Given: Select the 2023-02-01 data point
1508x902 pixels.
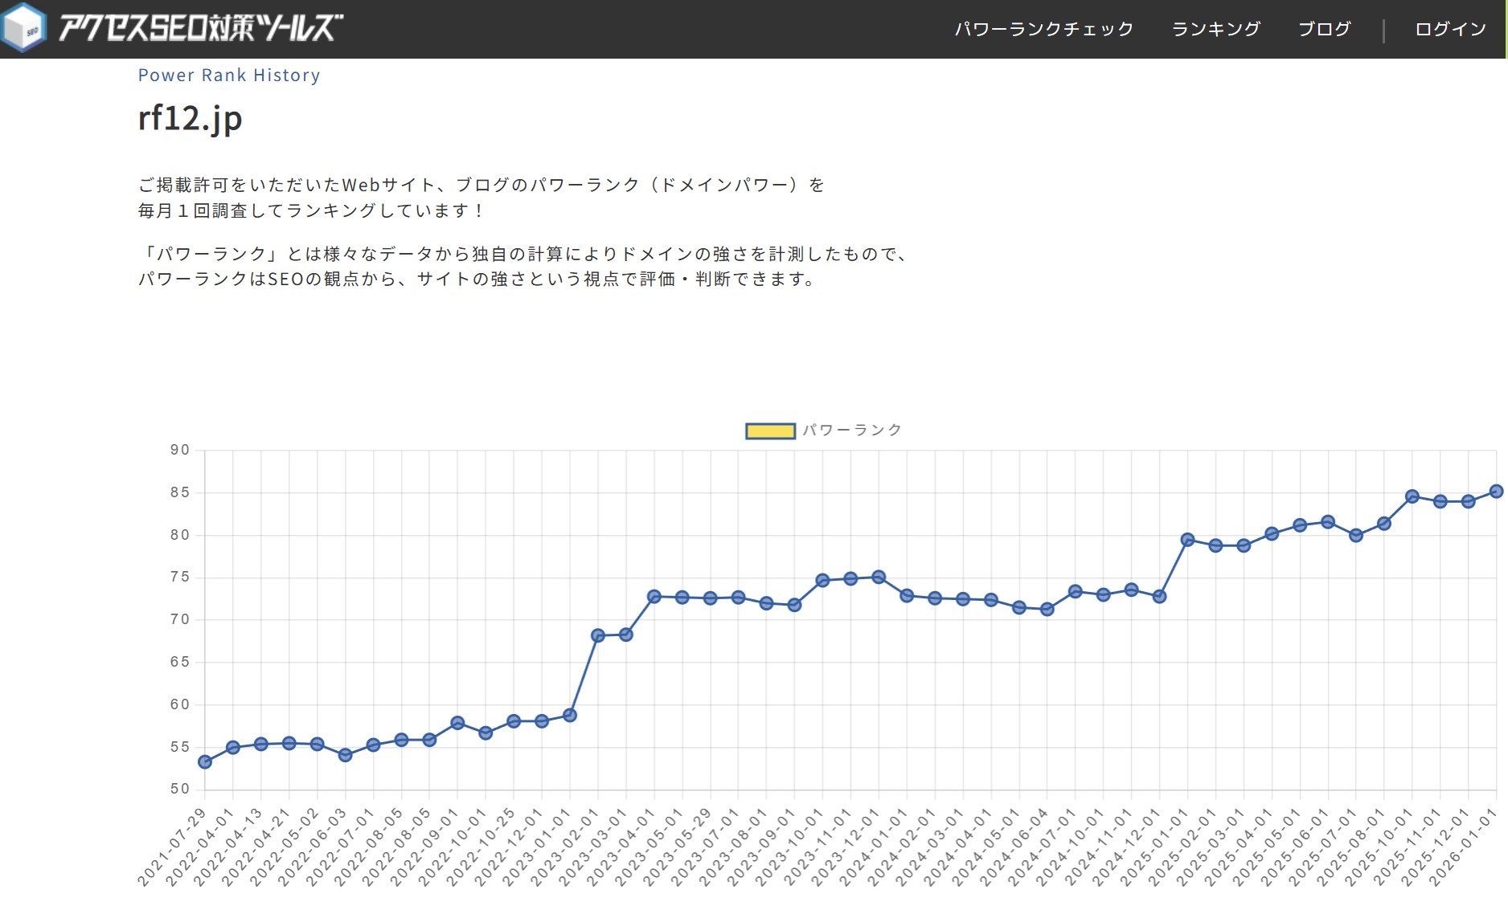Looking at the screenshot, I should (598, 635).
